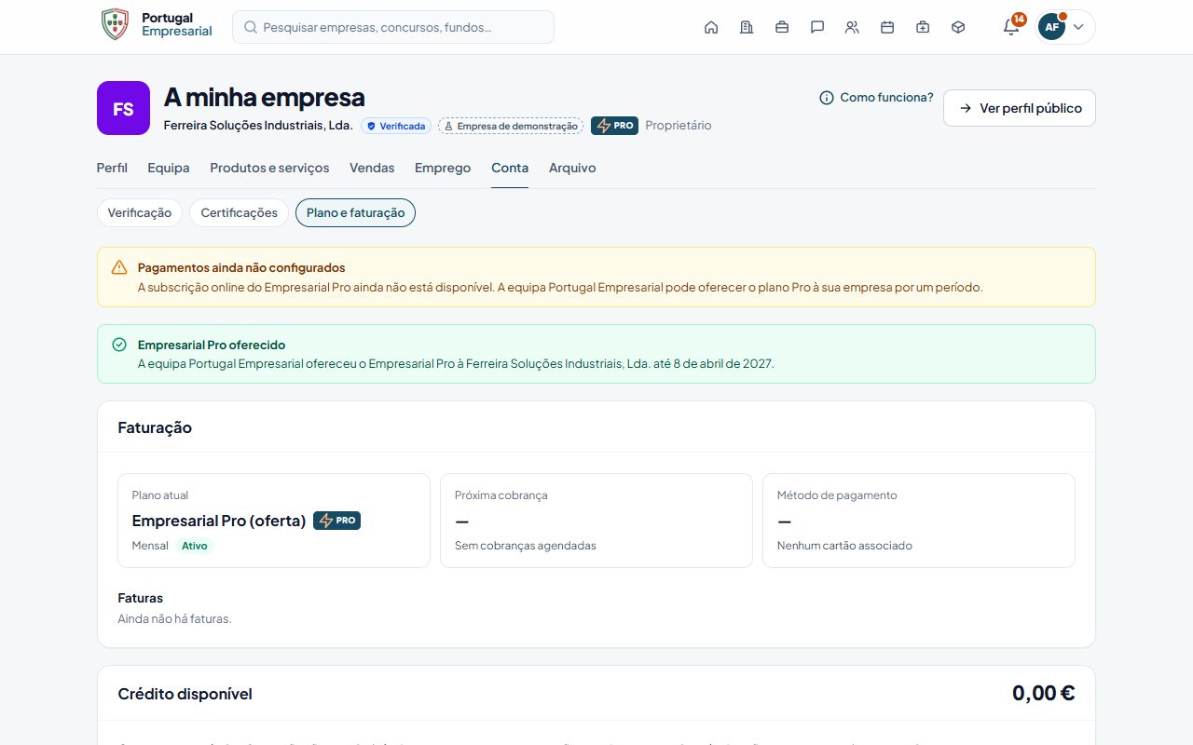Click the warning triangle icon in the payments alert
The image size is (1193, 745).
tap(119, 267)
